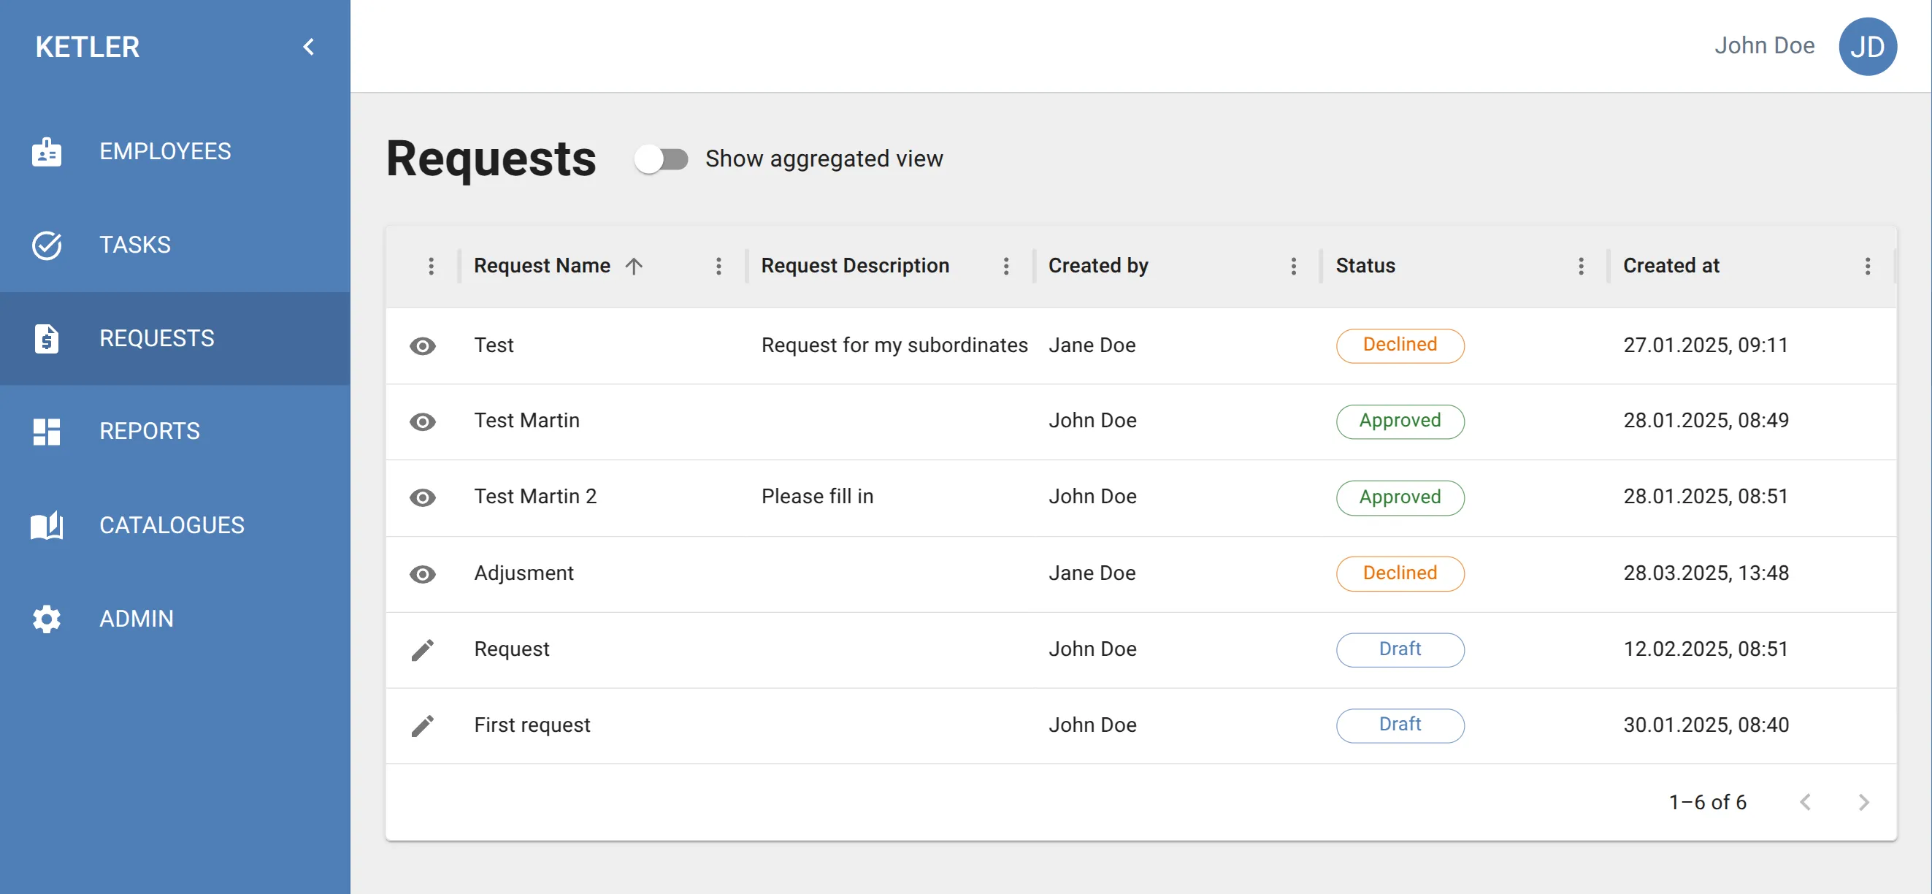Click pencil icon for the 'Request' row
The height and width of the screenshot is (894, 1932).
point(422,649)
